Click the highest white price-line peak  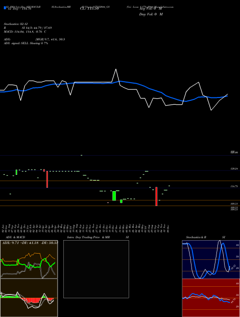(116, 69)
